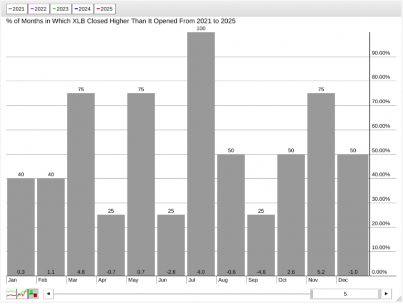This screenshot has height=304, width=403.
Task: Switch to the same-scale line chart icon
Action: pyautogui.click(x=23, y=294)
